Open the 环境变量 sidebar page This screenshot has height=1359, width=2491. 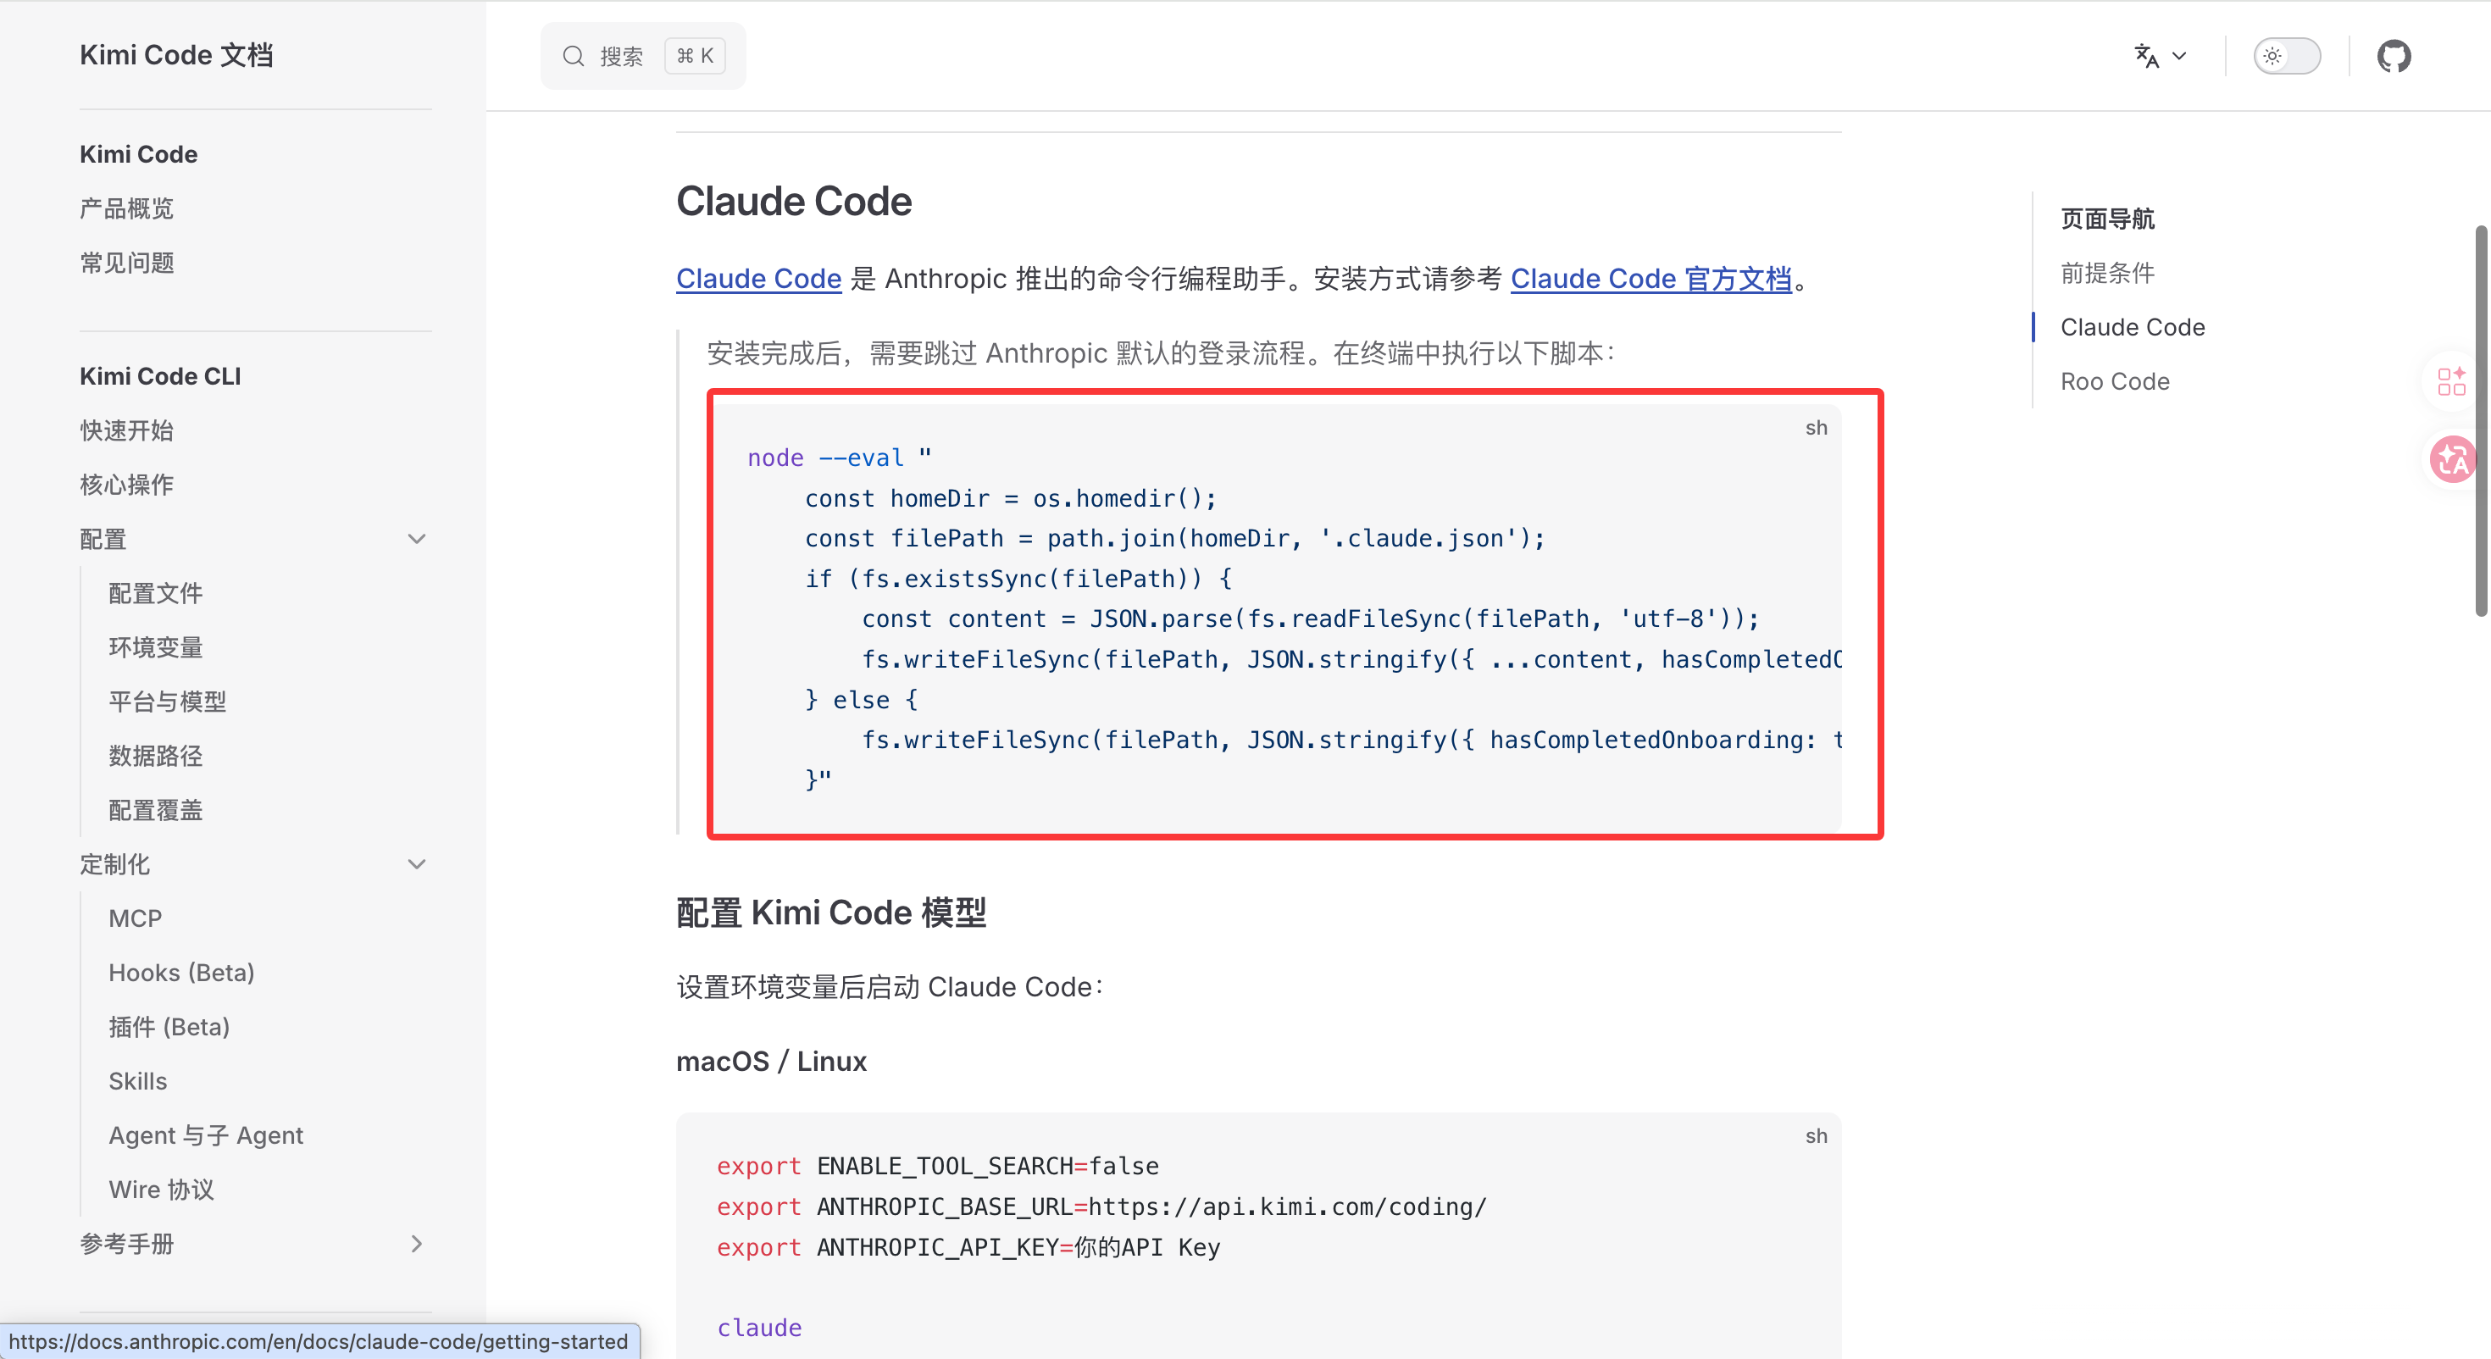156,647
